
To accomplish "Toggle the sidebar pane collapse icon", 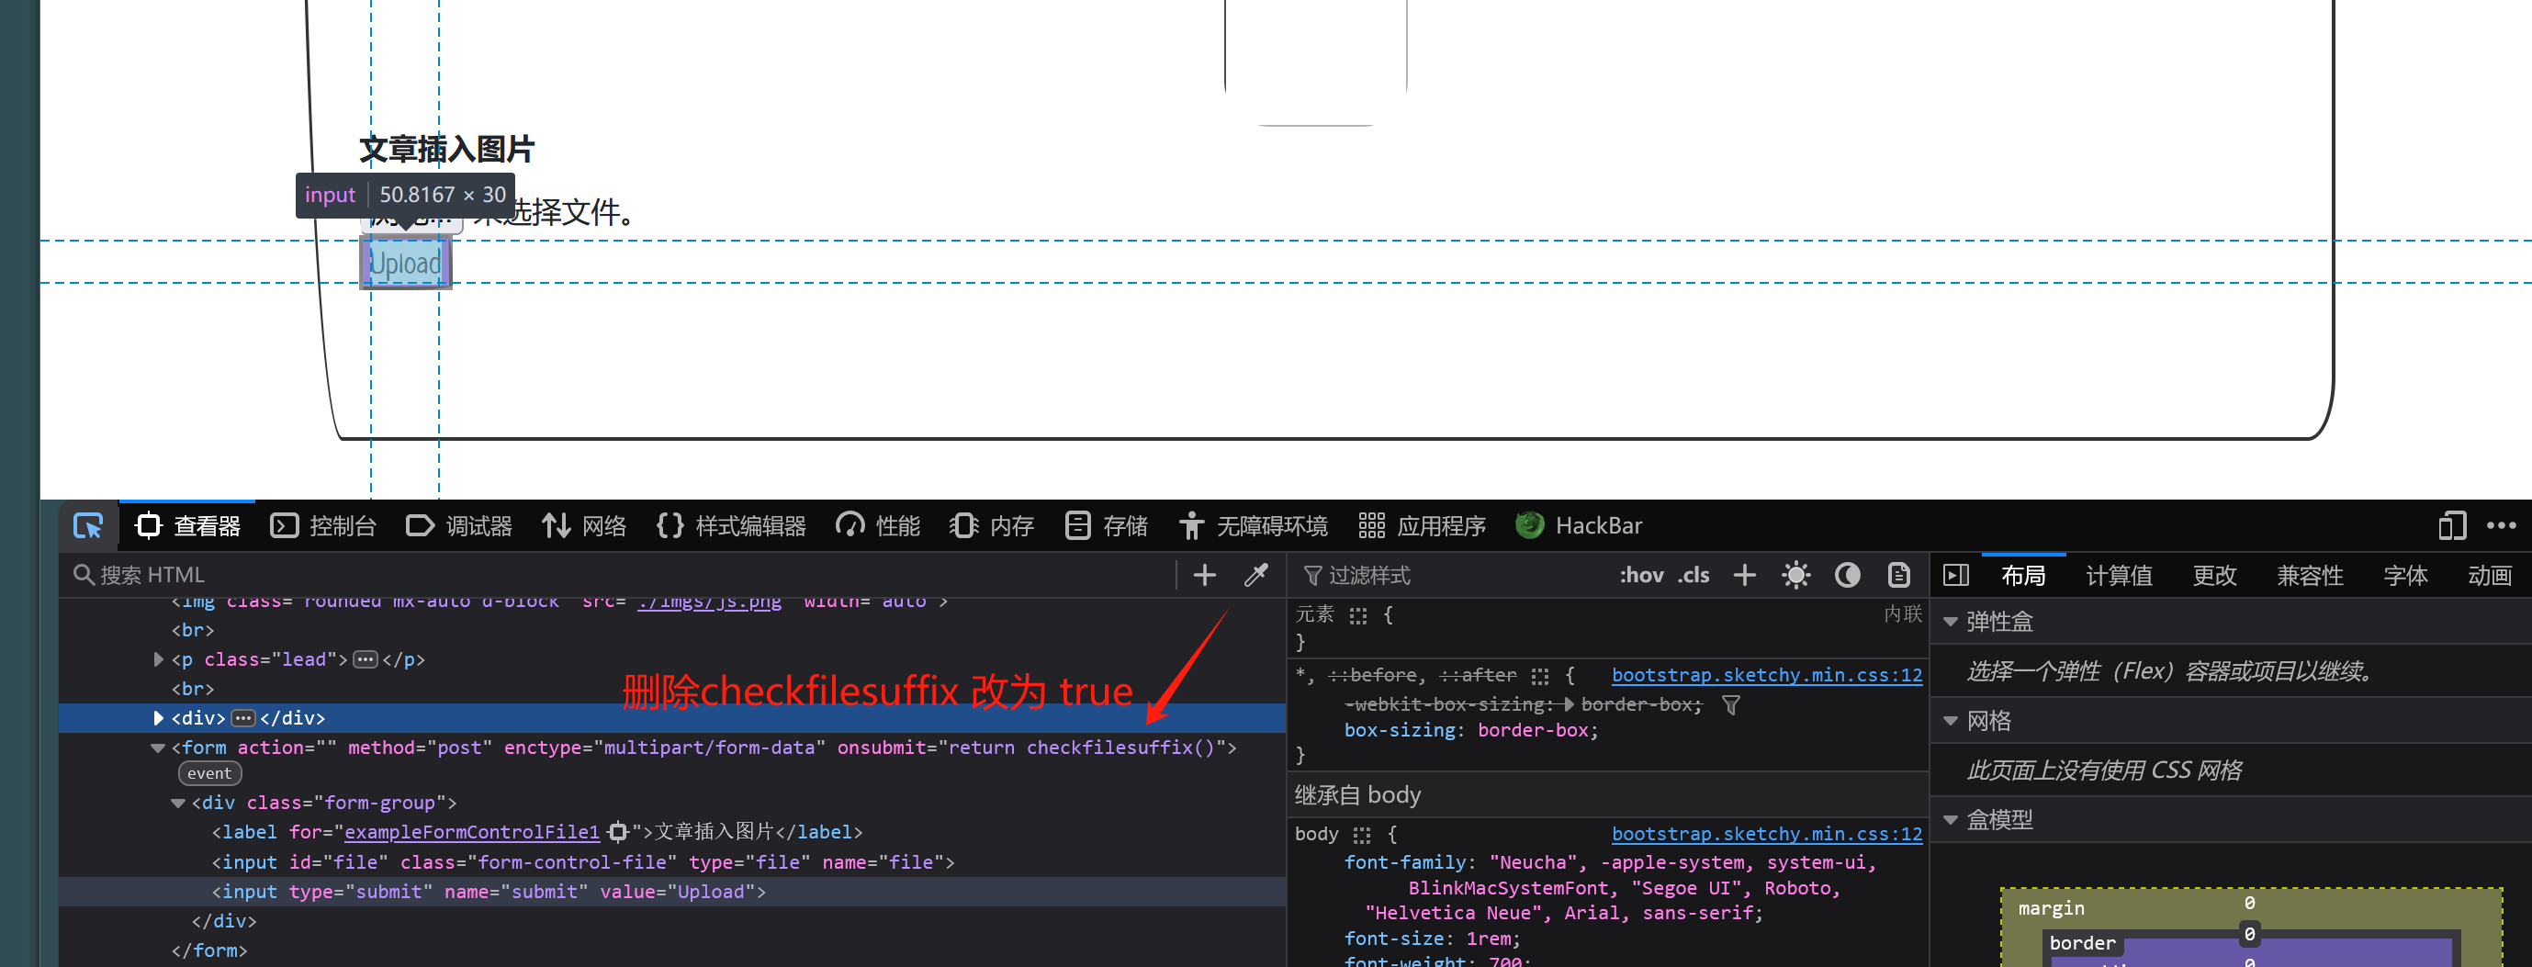I will point(1955,575).
